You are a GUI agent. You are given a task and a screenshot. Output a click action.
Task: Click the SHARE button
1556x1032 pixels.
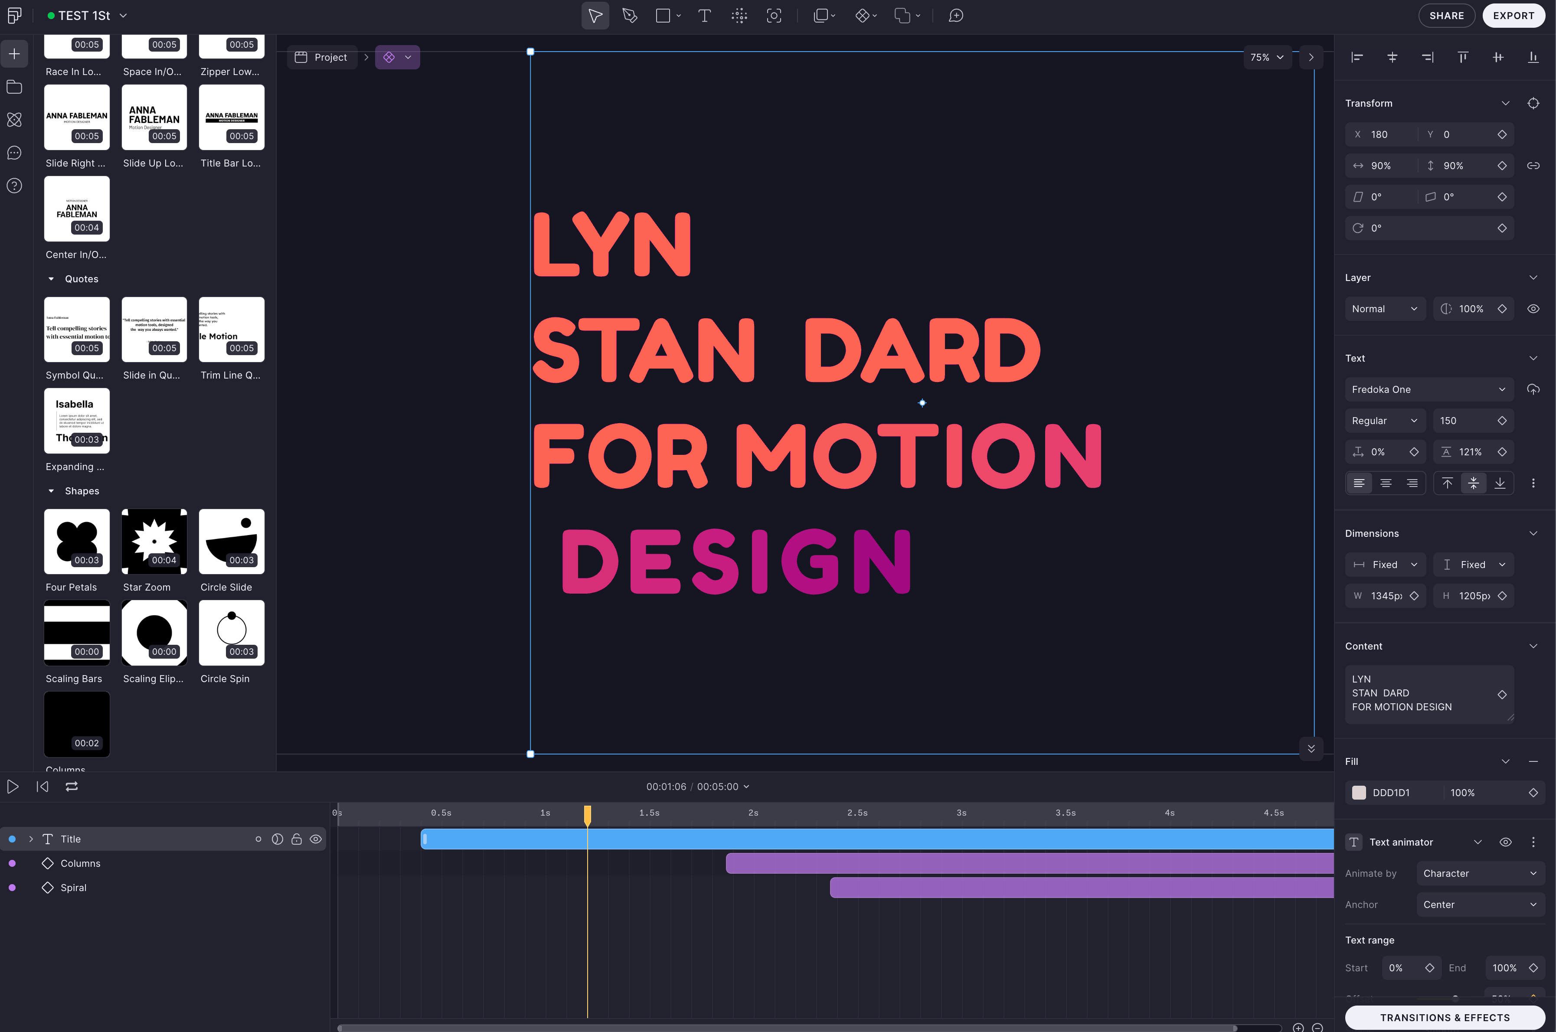pos(1446,16)
